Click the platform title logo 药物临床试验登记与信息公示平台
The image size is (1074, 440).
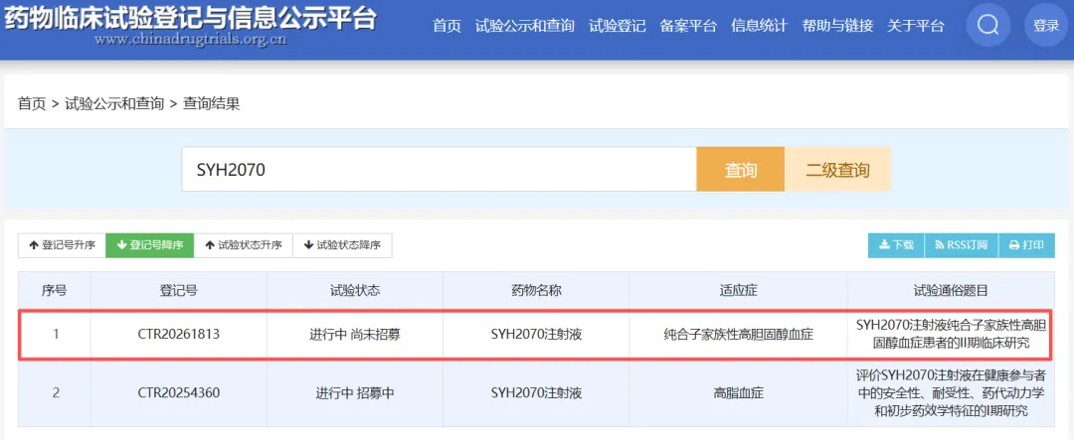pyautogui.click(x=191, y=18)
